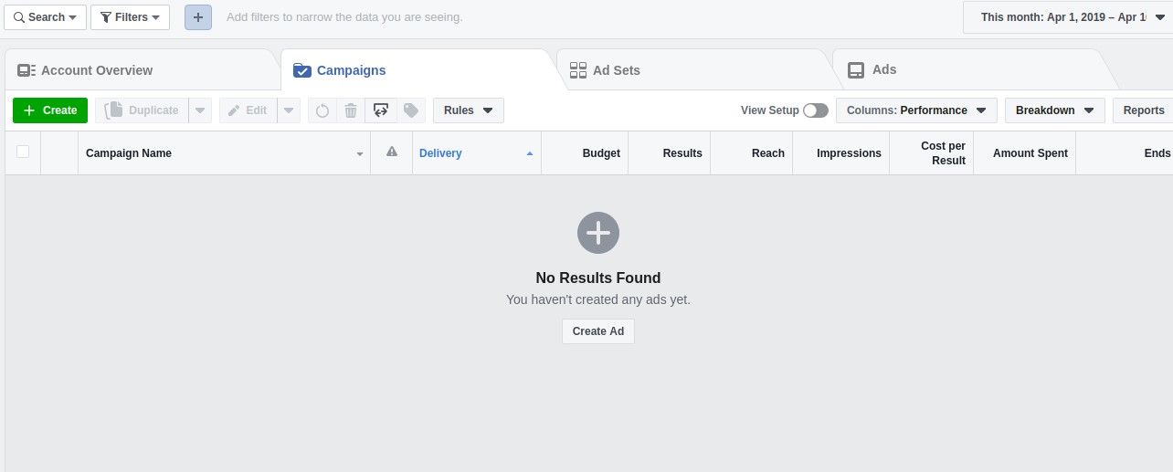
Task: Click the Create Ad button
Action: 598,331
